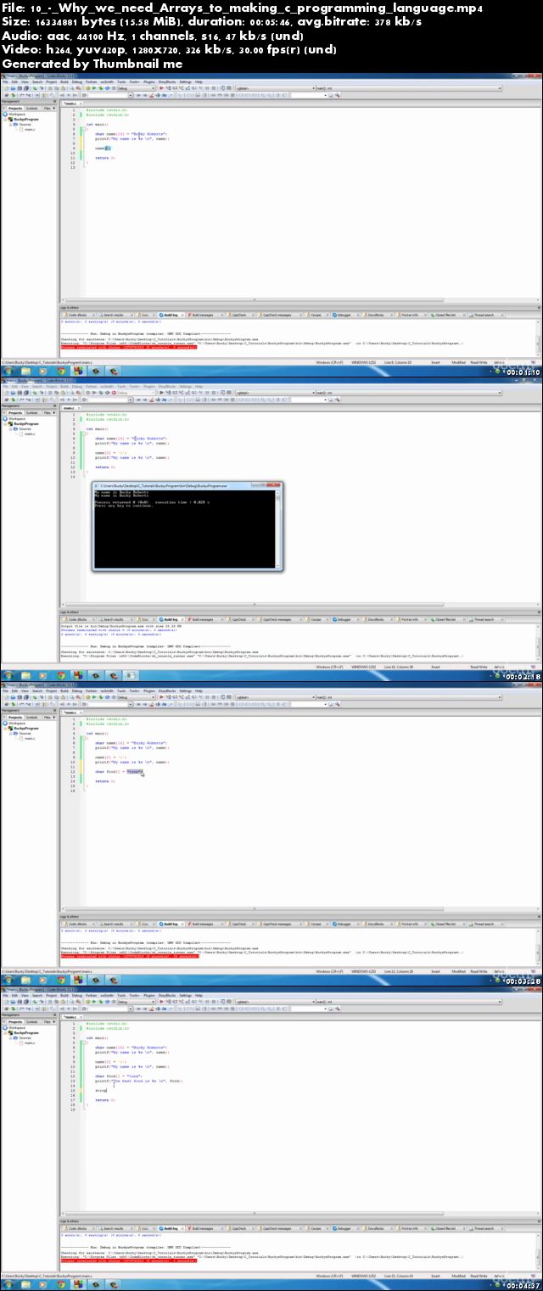Click the char name[14] declaration in the 00:01:10 frame
This screenshot has width=543, height=1291.
click(131, 133)
